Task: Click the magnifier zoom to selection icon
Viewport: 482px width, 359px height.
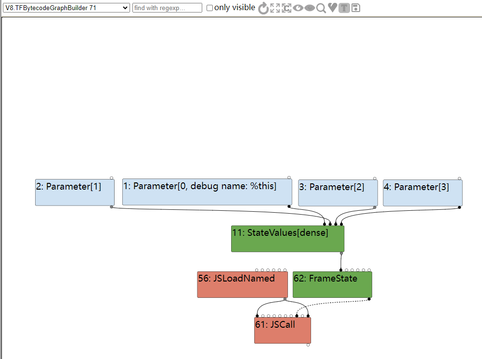Action: [x=321, y=8]
